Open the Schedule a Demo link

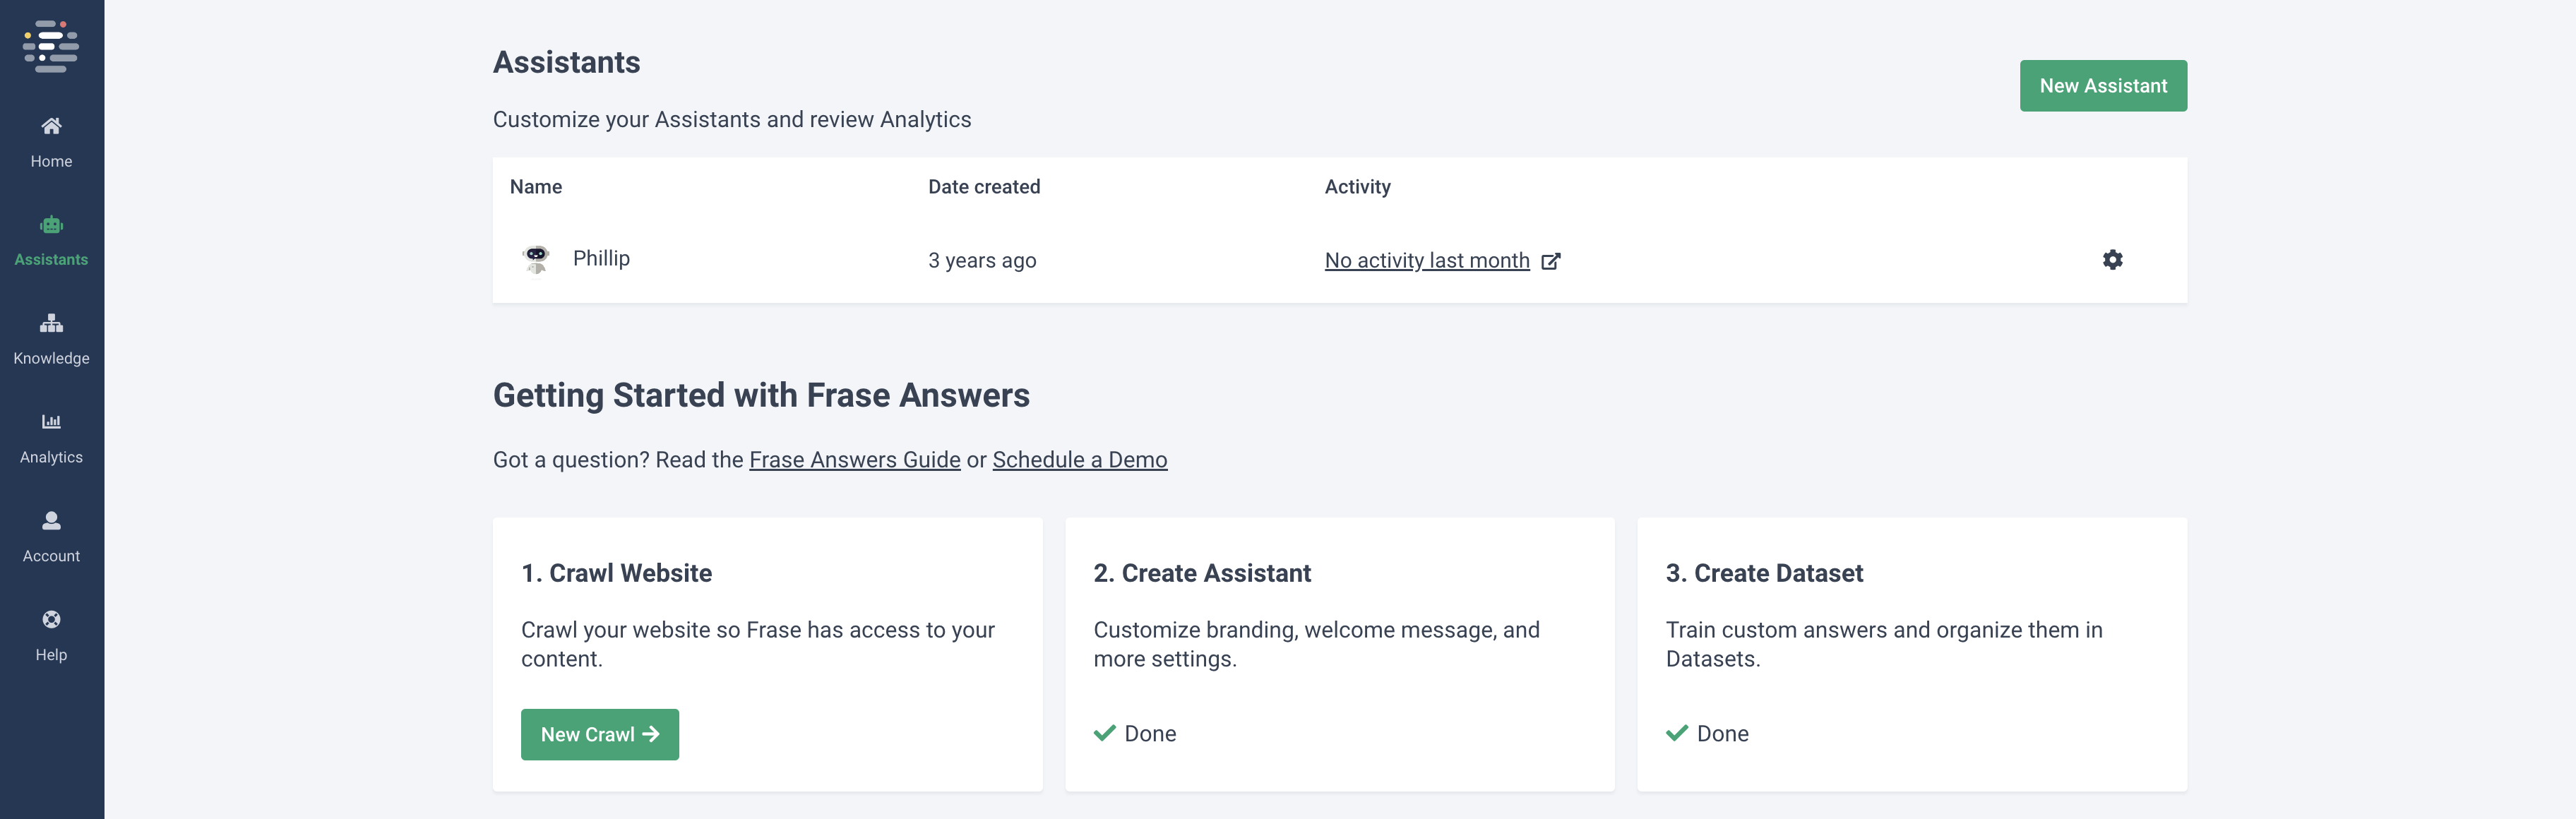click(1079, 460)
